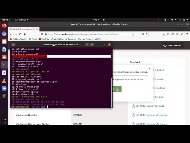Open Ubuntu Software store icon
This screenshot has height=143, width=190.
pyautogui.click(x=4, y=57)
